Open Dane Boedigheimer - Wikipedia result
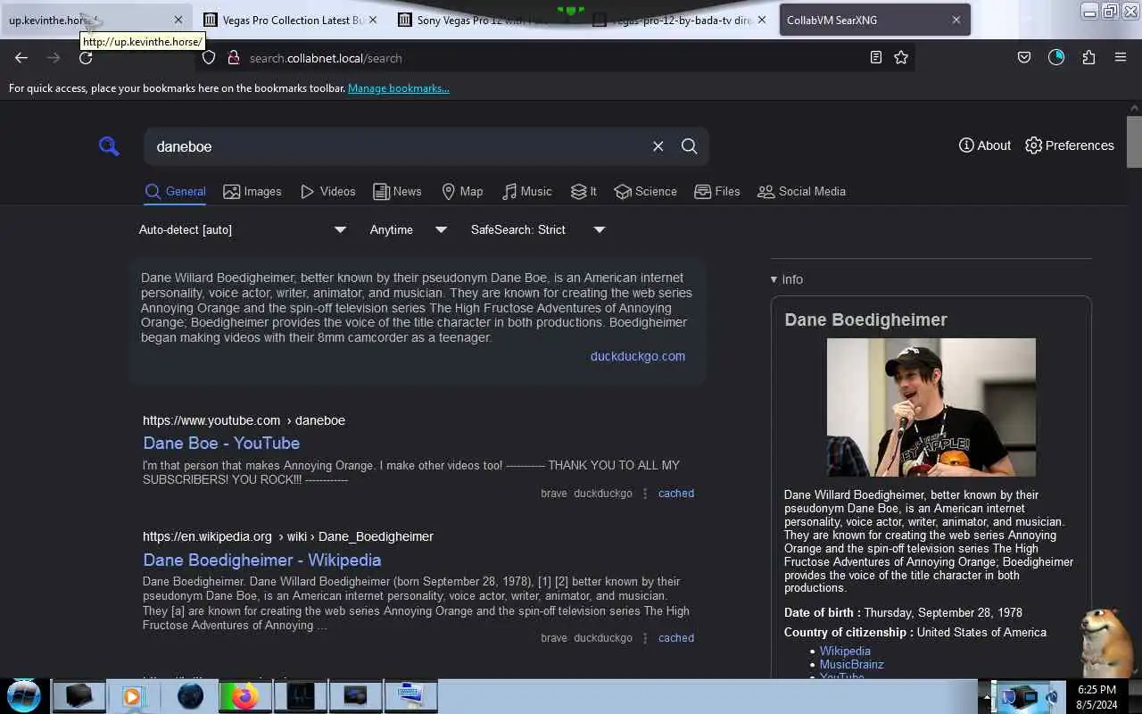The image size is (1142, 714). (x=262, y=560)
